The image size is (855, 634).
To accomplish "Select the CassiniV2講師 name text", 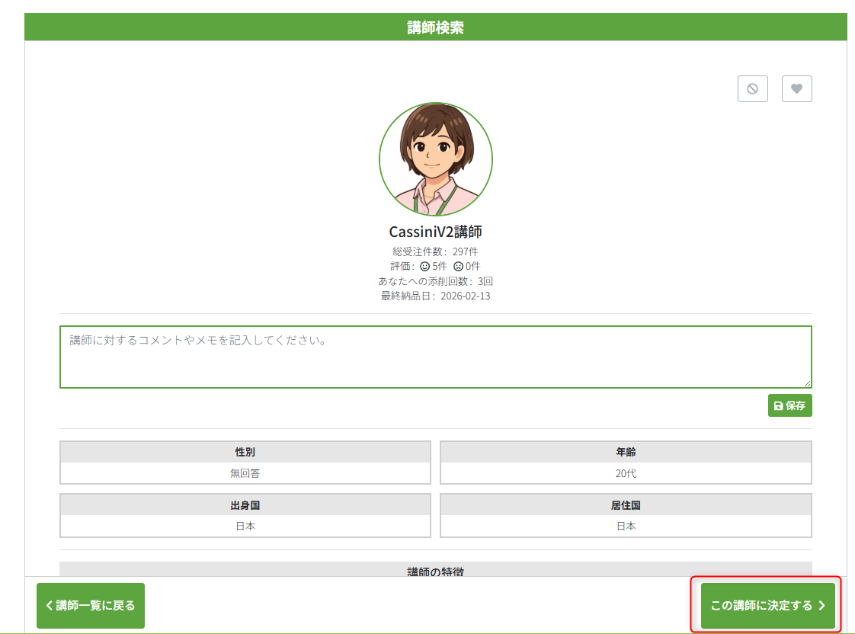I will [435, 232].
